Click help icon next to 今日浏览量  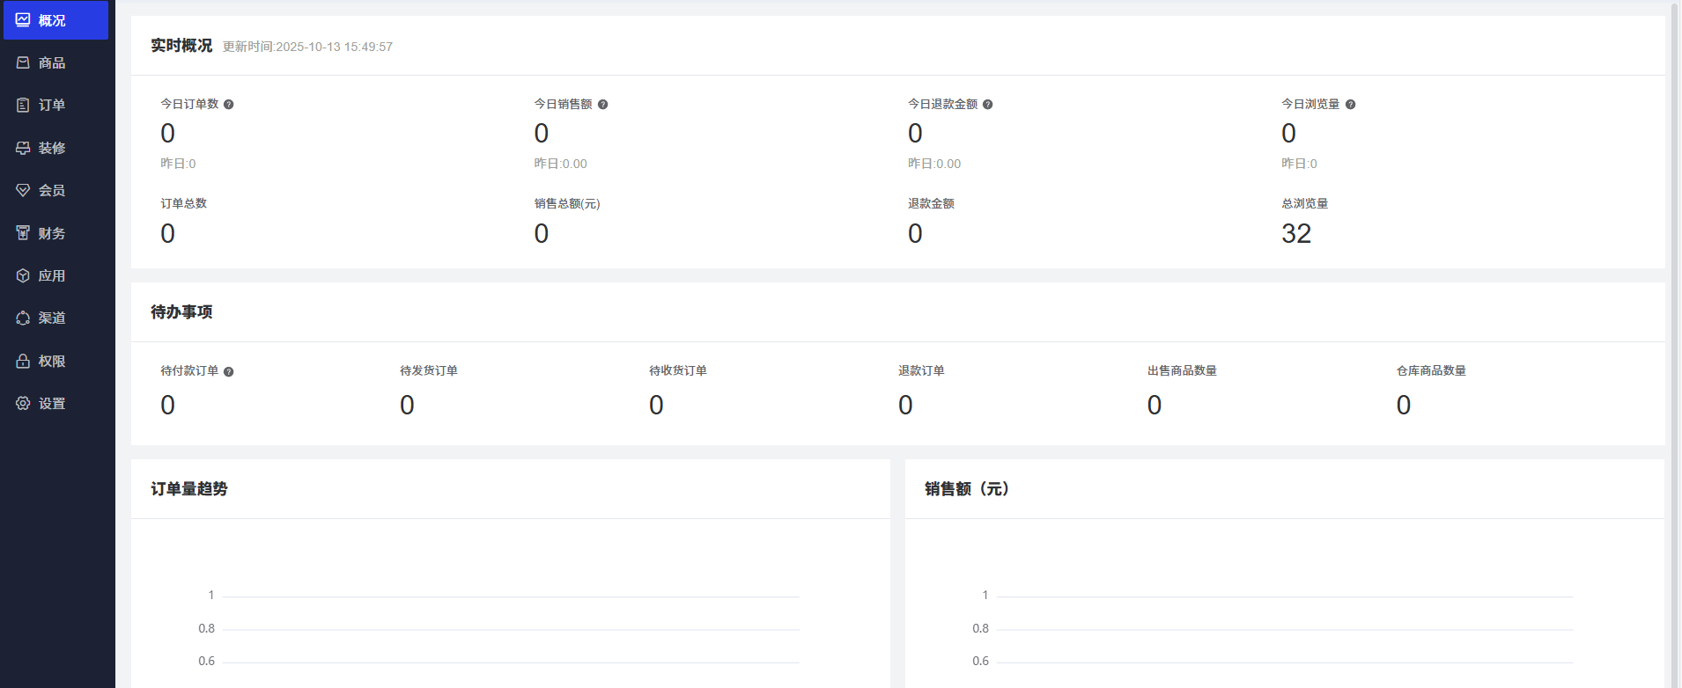pyautogui.click(x=1351, y=105)
